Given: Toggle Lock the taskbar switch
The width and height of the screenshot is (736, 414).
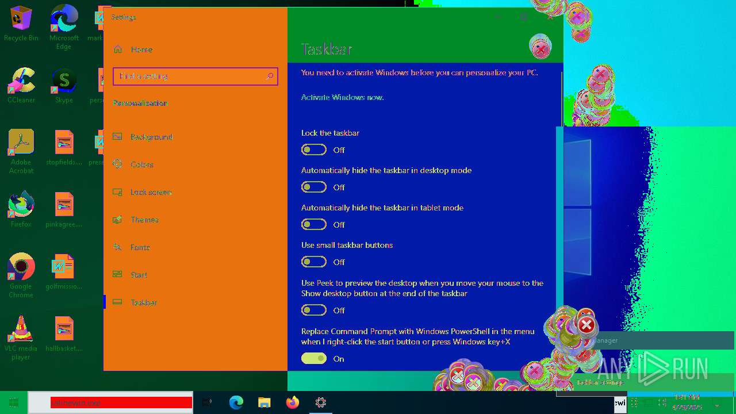Looking at the screenshot, I should [314, 150].
